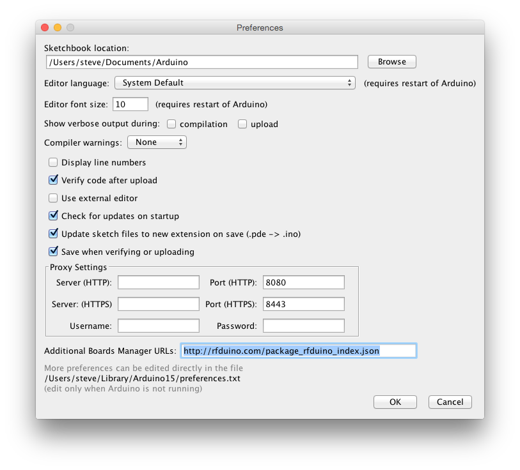Expand the Compiler warnings dropdown
The image size is (520, 470).
click(x=157, y=142)
